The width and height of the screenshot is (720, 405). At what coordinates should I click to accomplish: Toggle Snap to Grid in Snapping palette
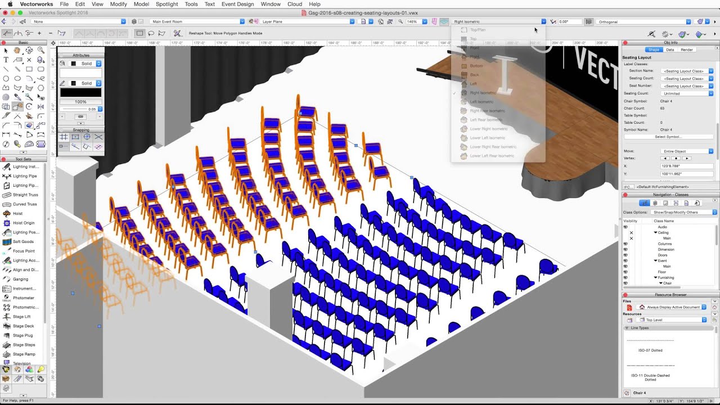(64, 137)
